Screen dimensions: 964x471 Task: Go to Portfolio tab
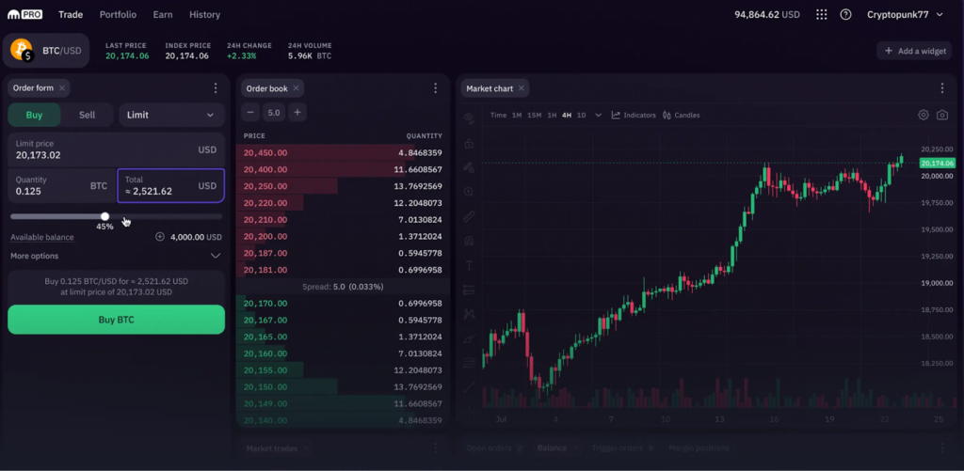coord(118,15)
